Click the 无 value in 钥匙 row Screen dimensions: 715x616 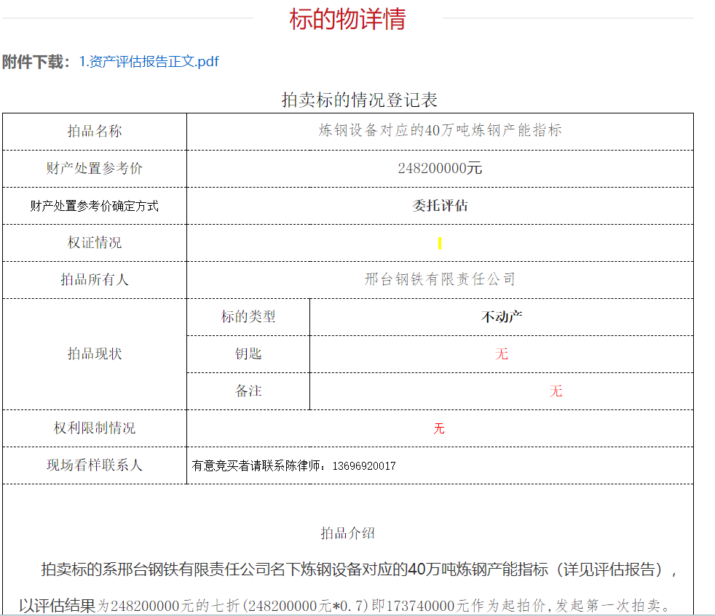pyautogui.click(x=502, y=354)
